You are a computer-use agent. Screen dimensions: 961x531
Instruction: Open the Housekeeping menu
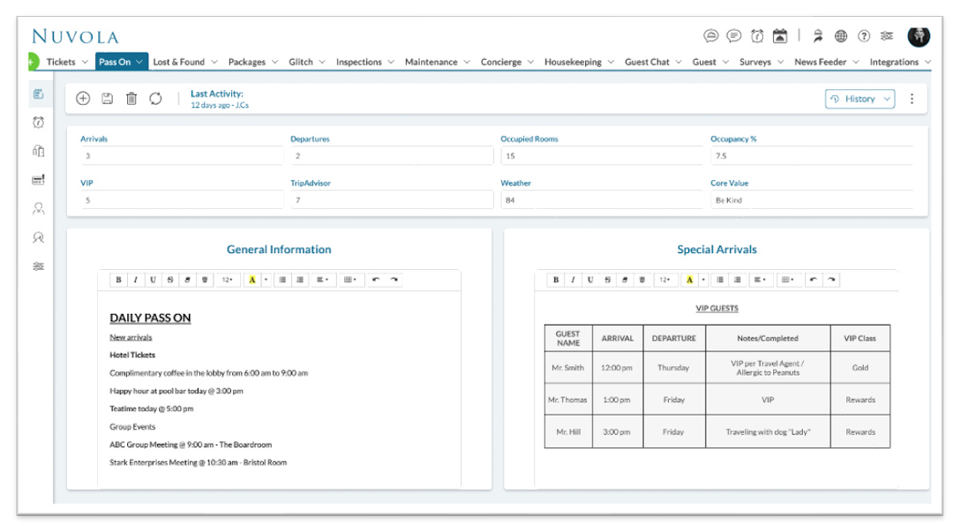point(579,62)
